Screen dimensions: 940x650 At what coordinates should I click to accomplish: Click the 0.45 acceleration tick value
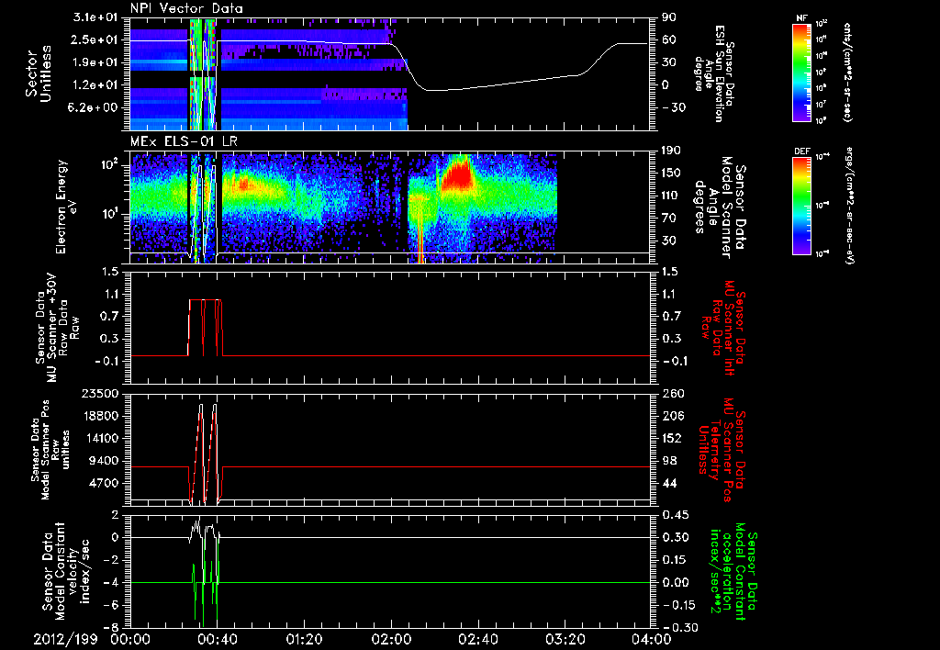point(676,516)
